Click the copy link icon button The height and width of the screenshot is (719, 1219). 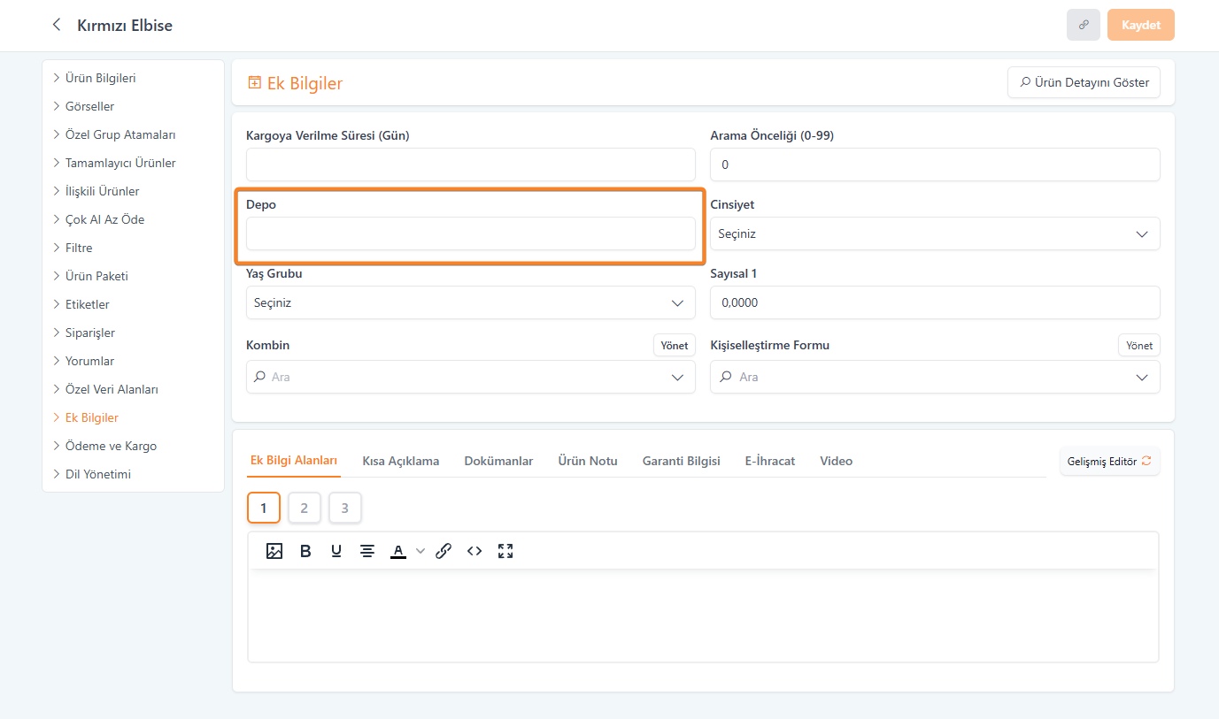tap(1083, 25)
